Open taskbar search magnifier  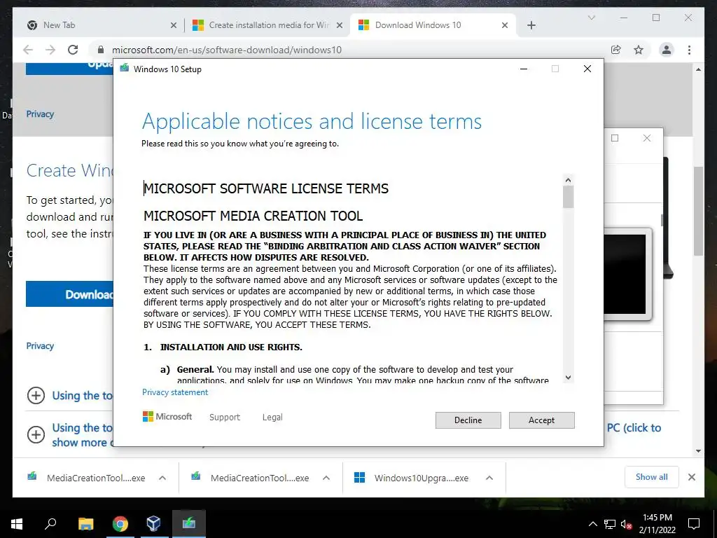50,524
